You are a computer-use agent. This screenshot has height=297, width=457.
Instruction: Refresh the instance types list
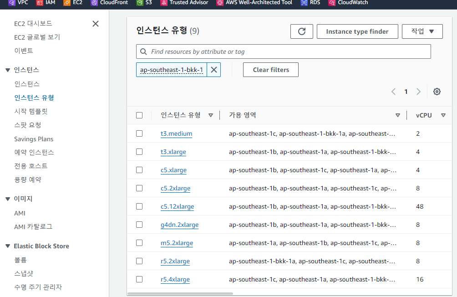302,31
